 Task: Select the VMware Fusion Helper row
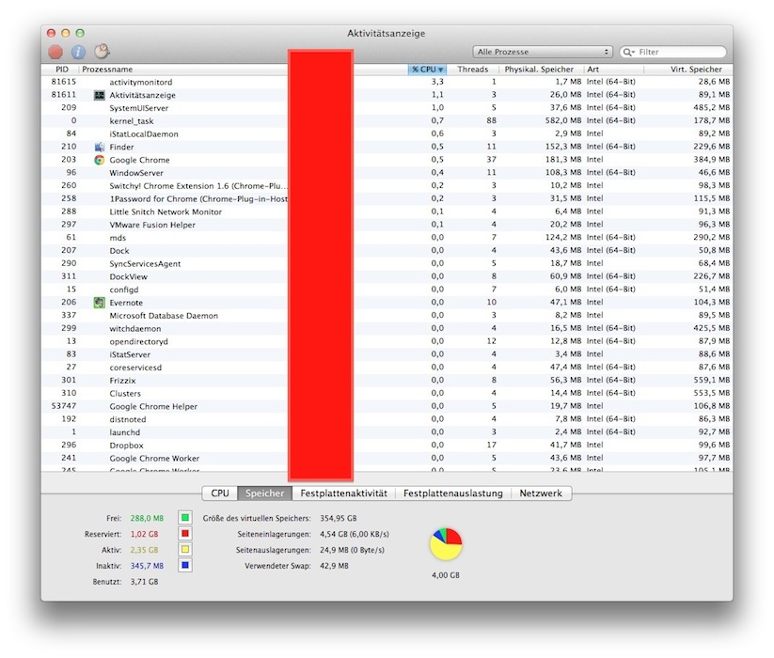[387, 225]
